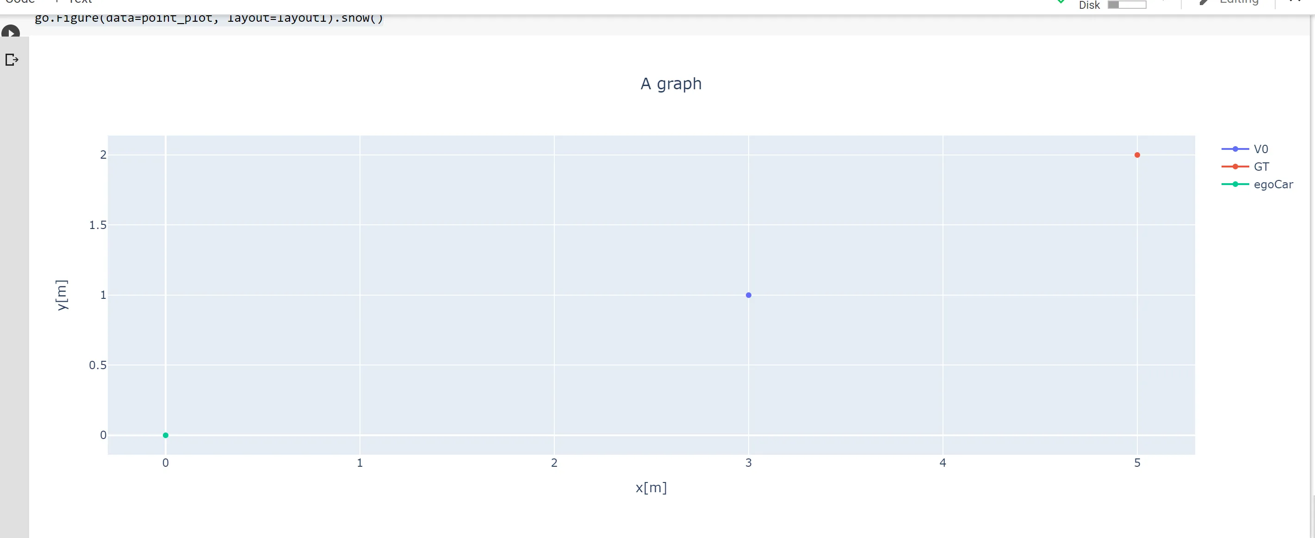Viewport: 1315px width, 538px height.
Task: Add a Code cell from toolbar
Action: pos(20,1)
